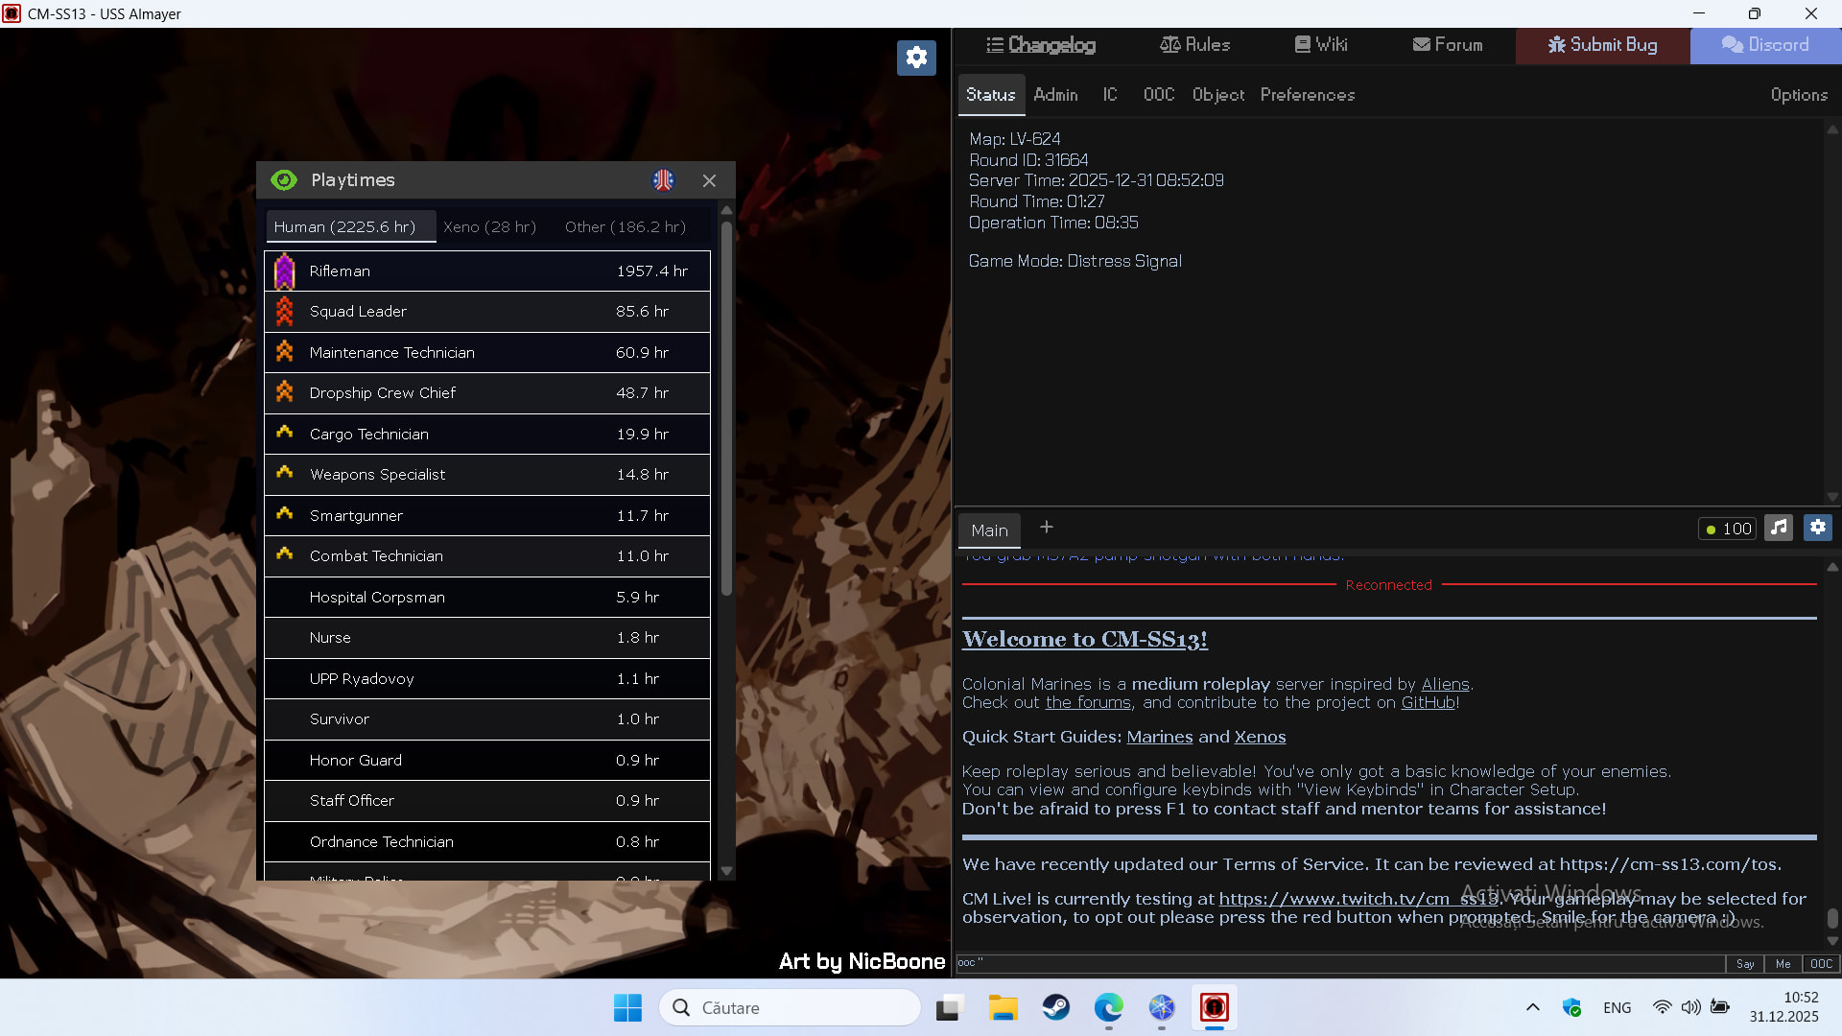Screen dimensions: 1842x1036
Task: Click the UK flag icon in Playtimes header
Action: [x=663, y=180]
